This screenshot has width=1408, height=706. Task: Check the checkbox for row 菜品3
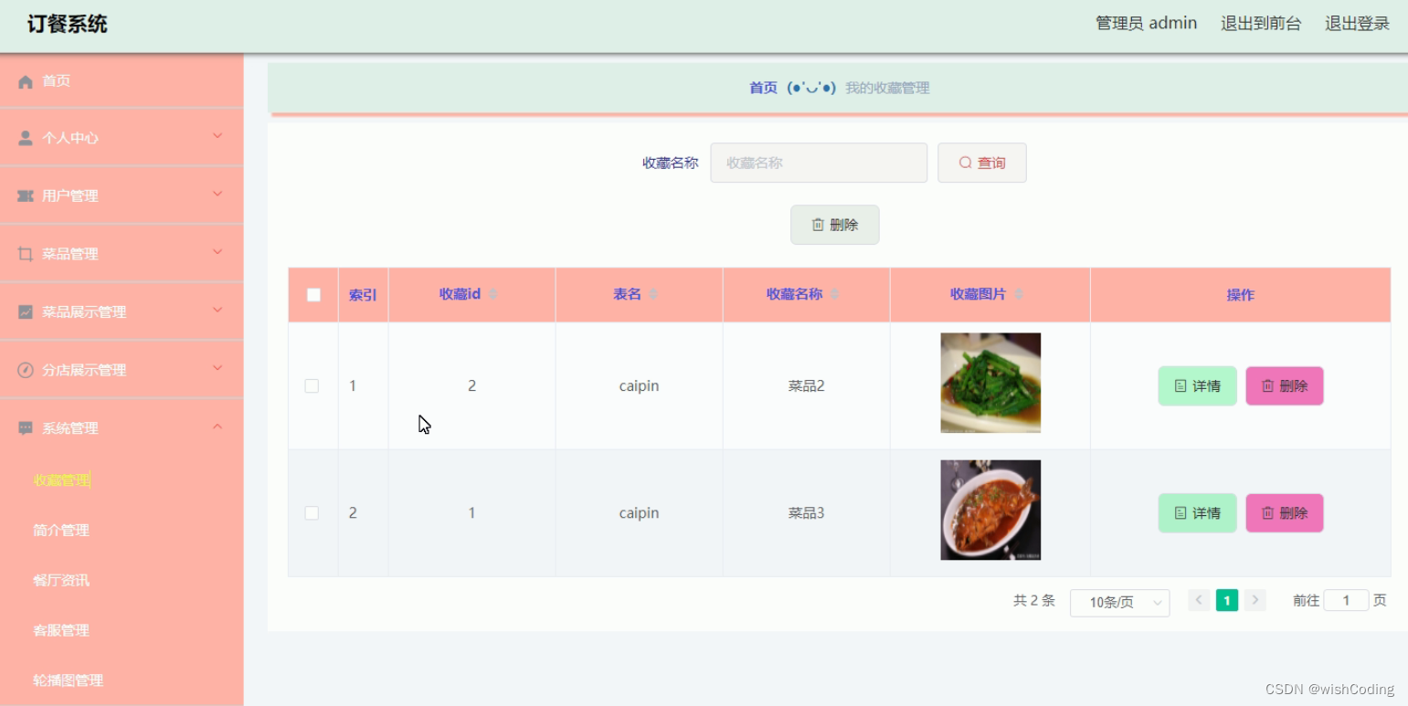(312, 512)
